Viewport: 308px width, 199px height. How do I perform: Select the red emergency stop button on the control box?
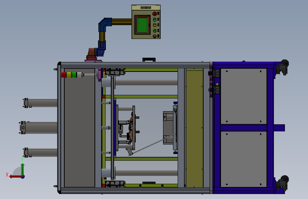coord(155,14)
